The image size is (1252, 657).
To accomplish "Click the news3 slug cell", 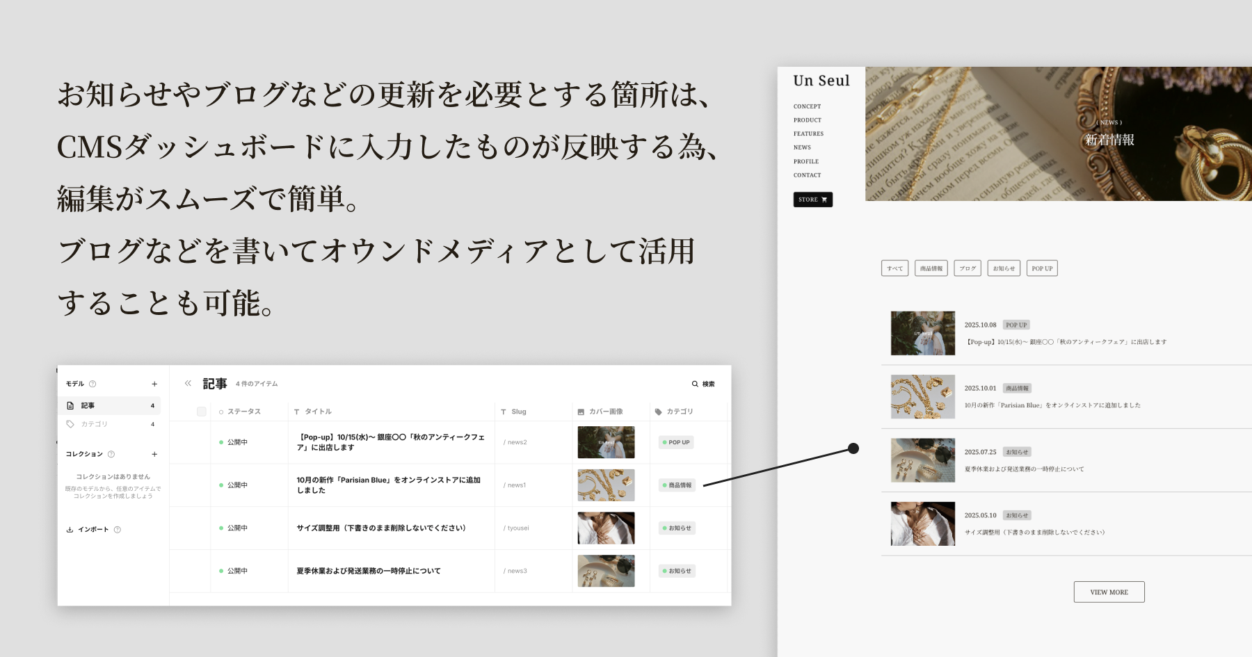I will coord(515,571).
